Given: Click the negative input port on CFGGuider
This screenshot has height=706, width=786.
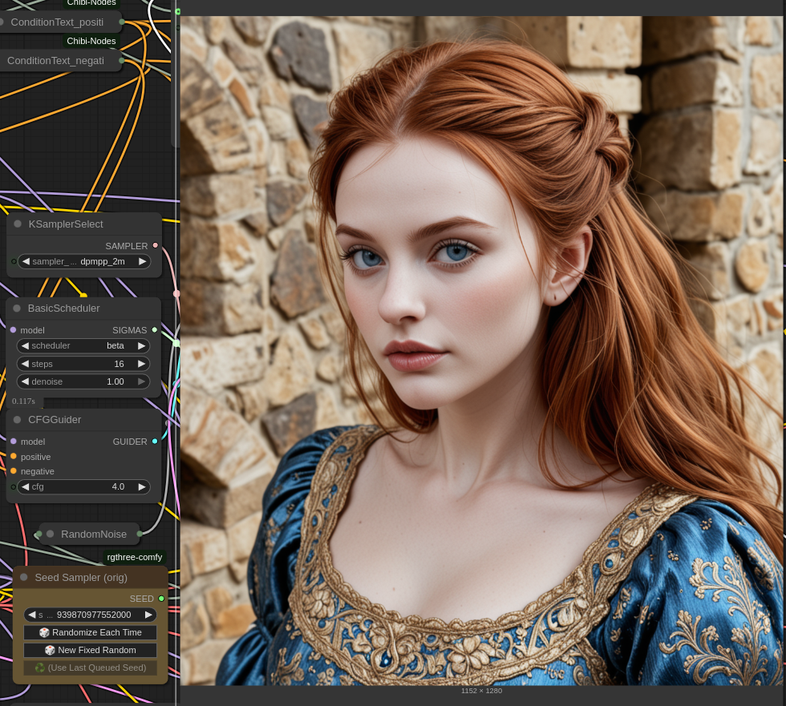Looking at the screenshot, I should (14, 471).
